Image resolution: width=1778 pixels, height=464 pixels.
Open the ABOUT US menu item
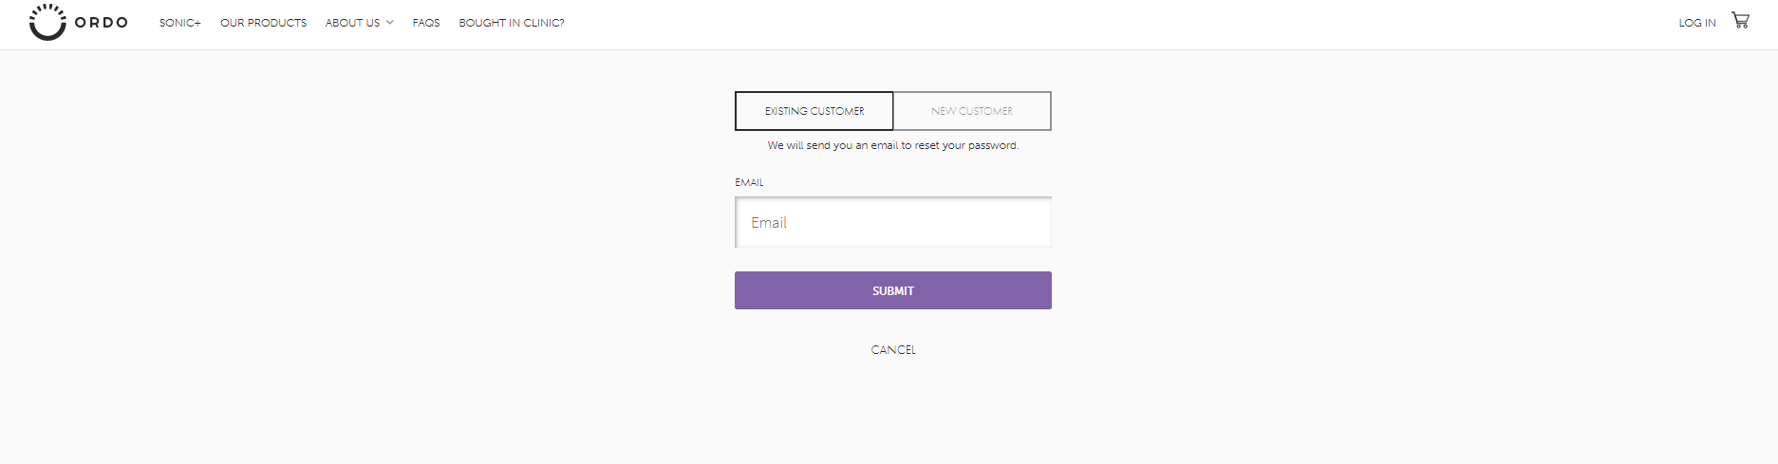point(352,23)
